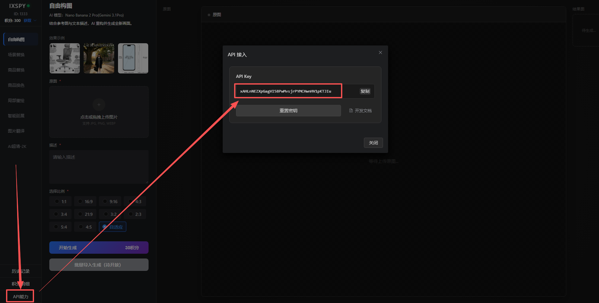Open 智能延展 in sidebar
599x303 pixels.
[x=16, y=116]
